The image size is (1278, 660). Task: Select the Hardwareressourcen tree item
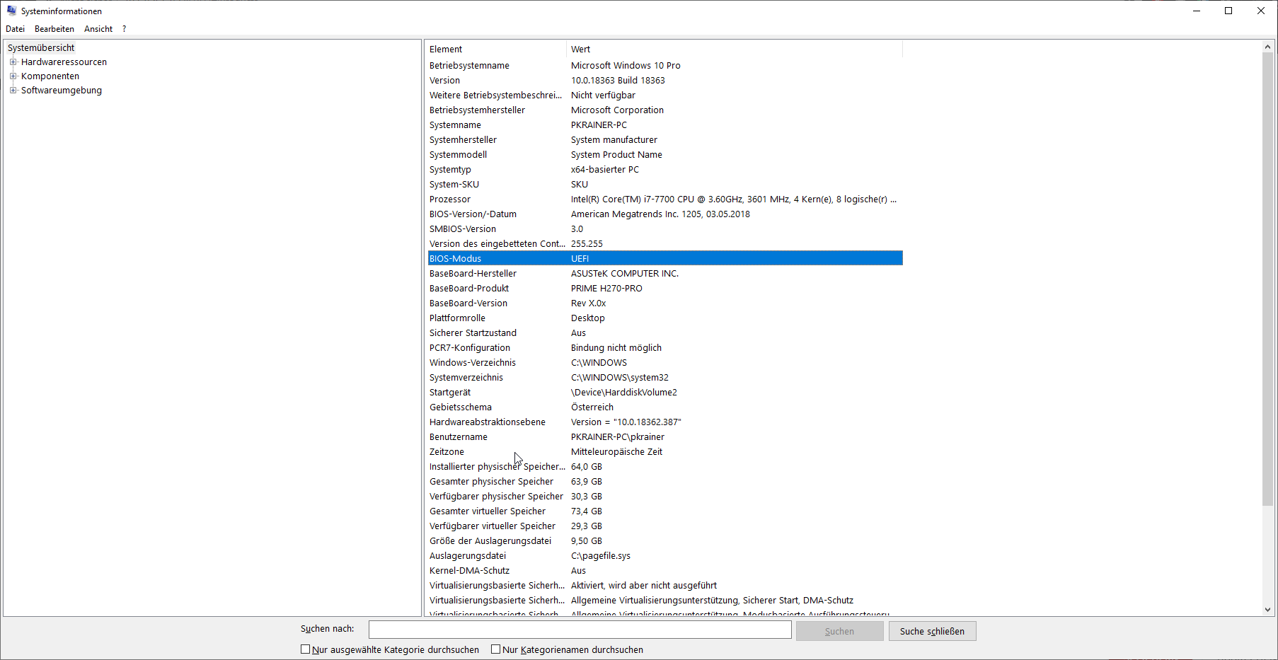(x=64, y=62)
